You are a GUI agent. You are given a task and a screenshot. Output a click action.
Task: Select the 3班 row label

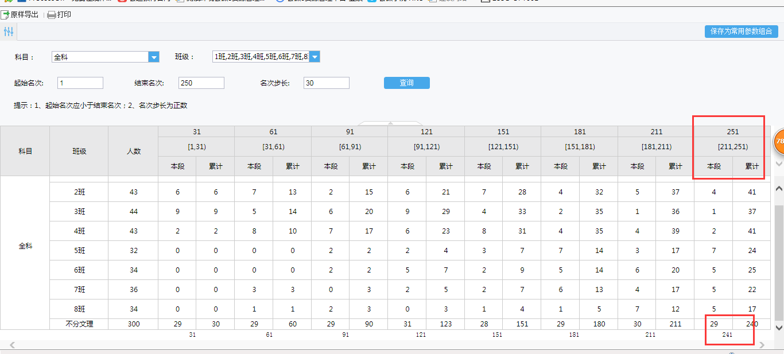pos(79,212)
